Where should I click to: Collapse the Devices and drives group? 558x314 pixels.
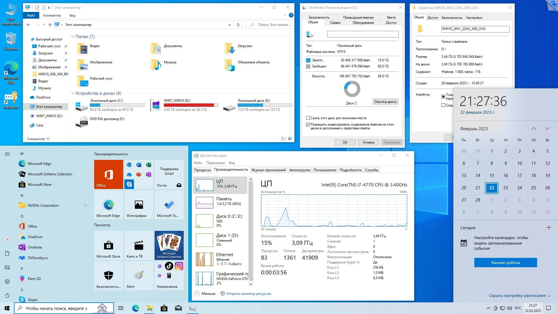pos(73,93)
